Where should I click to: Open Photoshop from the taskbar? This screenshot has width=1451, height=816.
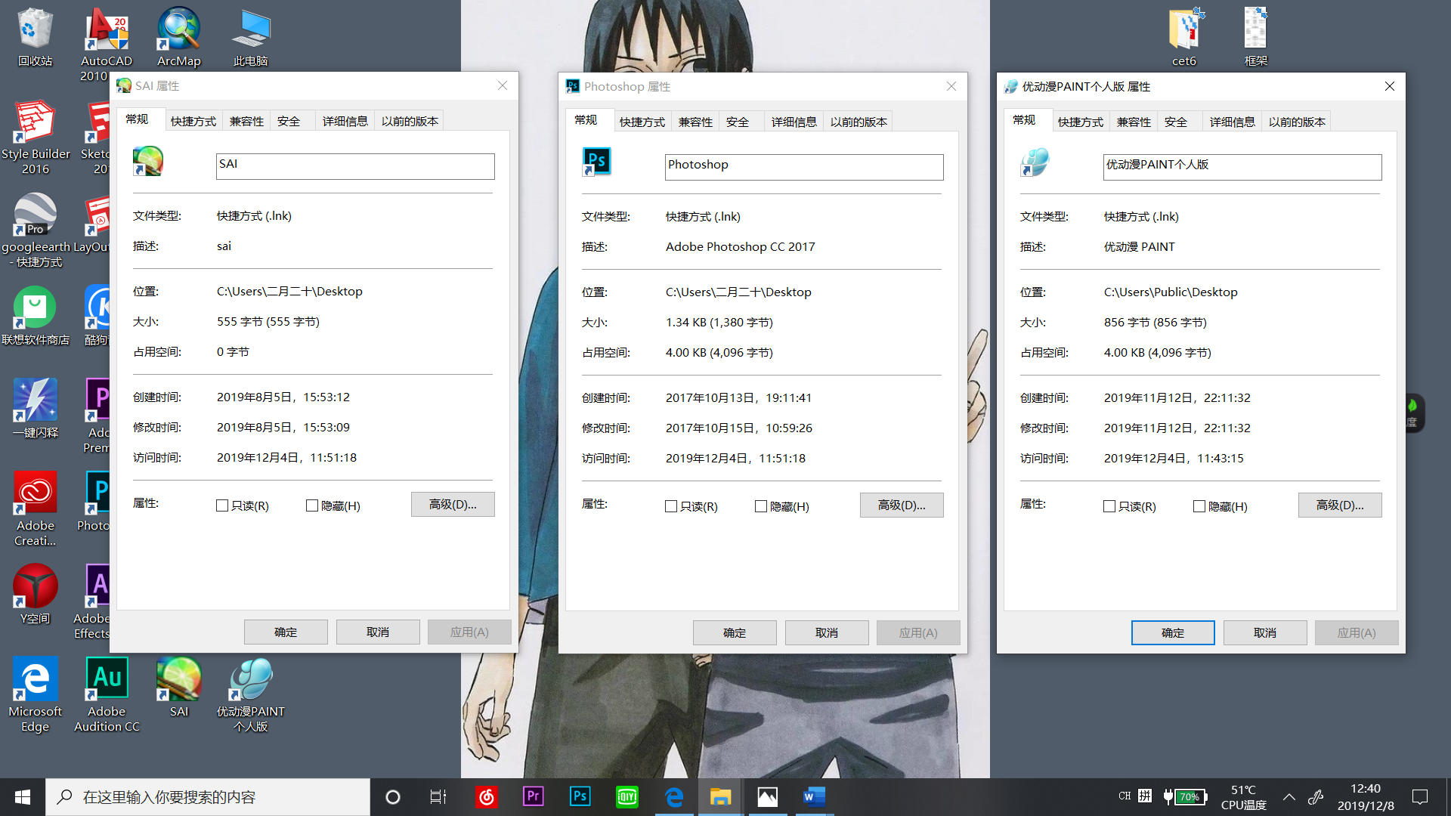point(580,797)
